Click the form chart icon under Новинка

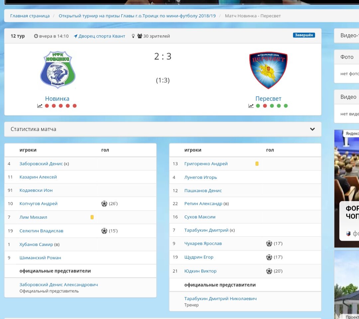pyautogui.click(x=40, y=106)
